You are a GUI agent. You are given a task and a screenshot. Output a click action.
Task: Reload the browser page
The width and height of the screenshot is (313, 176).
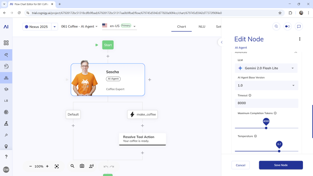(x=19, y=13)
